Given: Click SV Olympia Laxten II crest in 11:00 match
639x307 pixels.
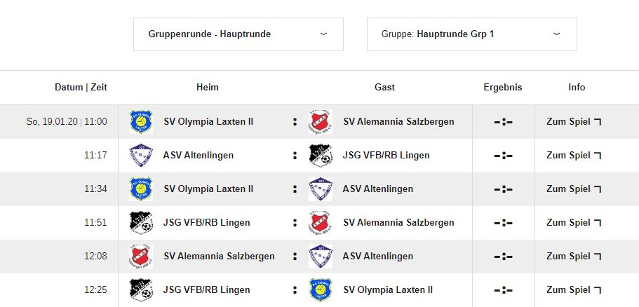Looking at the screenshot, I should pos(140,121).
